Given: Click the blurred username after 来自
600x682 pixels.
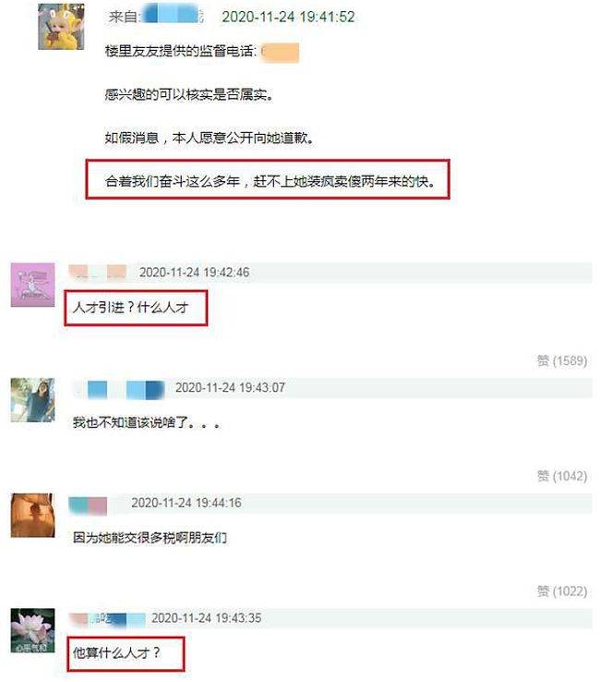Looking at the screenshot, I should coord(172,15).
